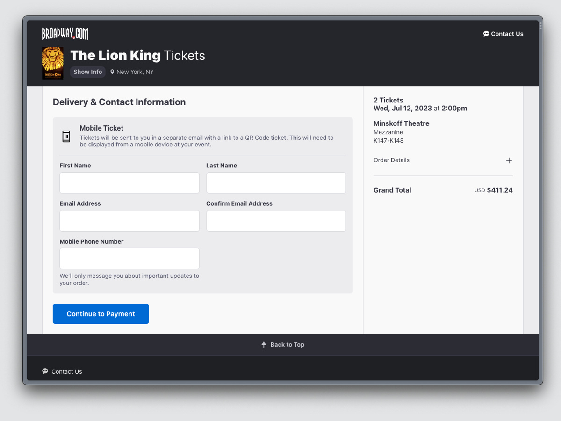Click New York, NY location text
This screenshot has height=421, width=561.
tap(135, 72)
